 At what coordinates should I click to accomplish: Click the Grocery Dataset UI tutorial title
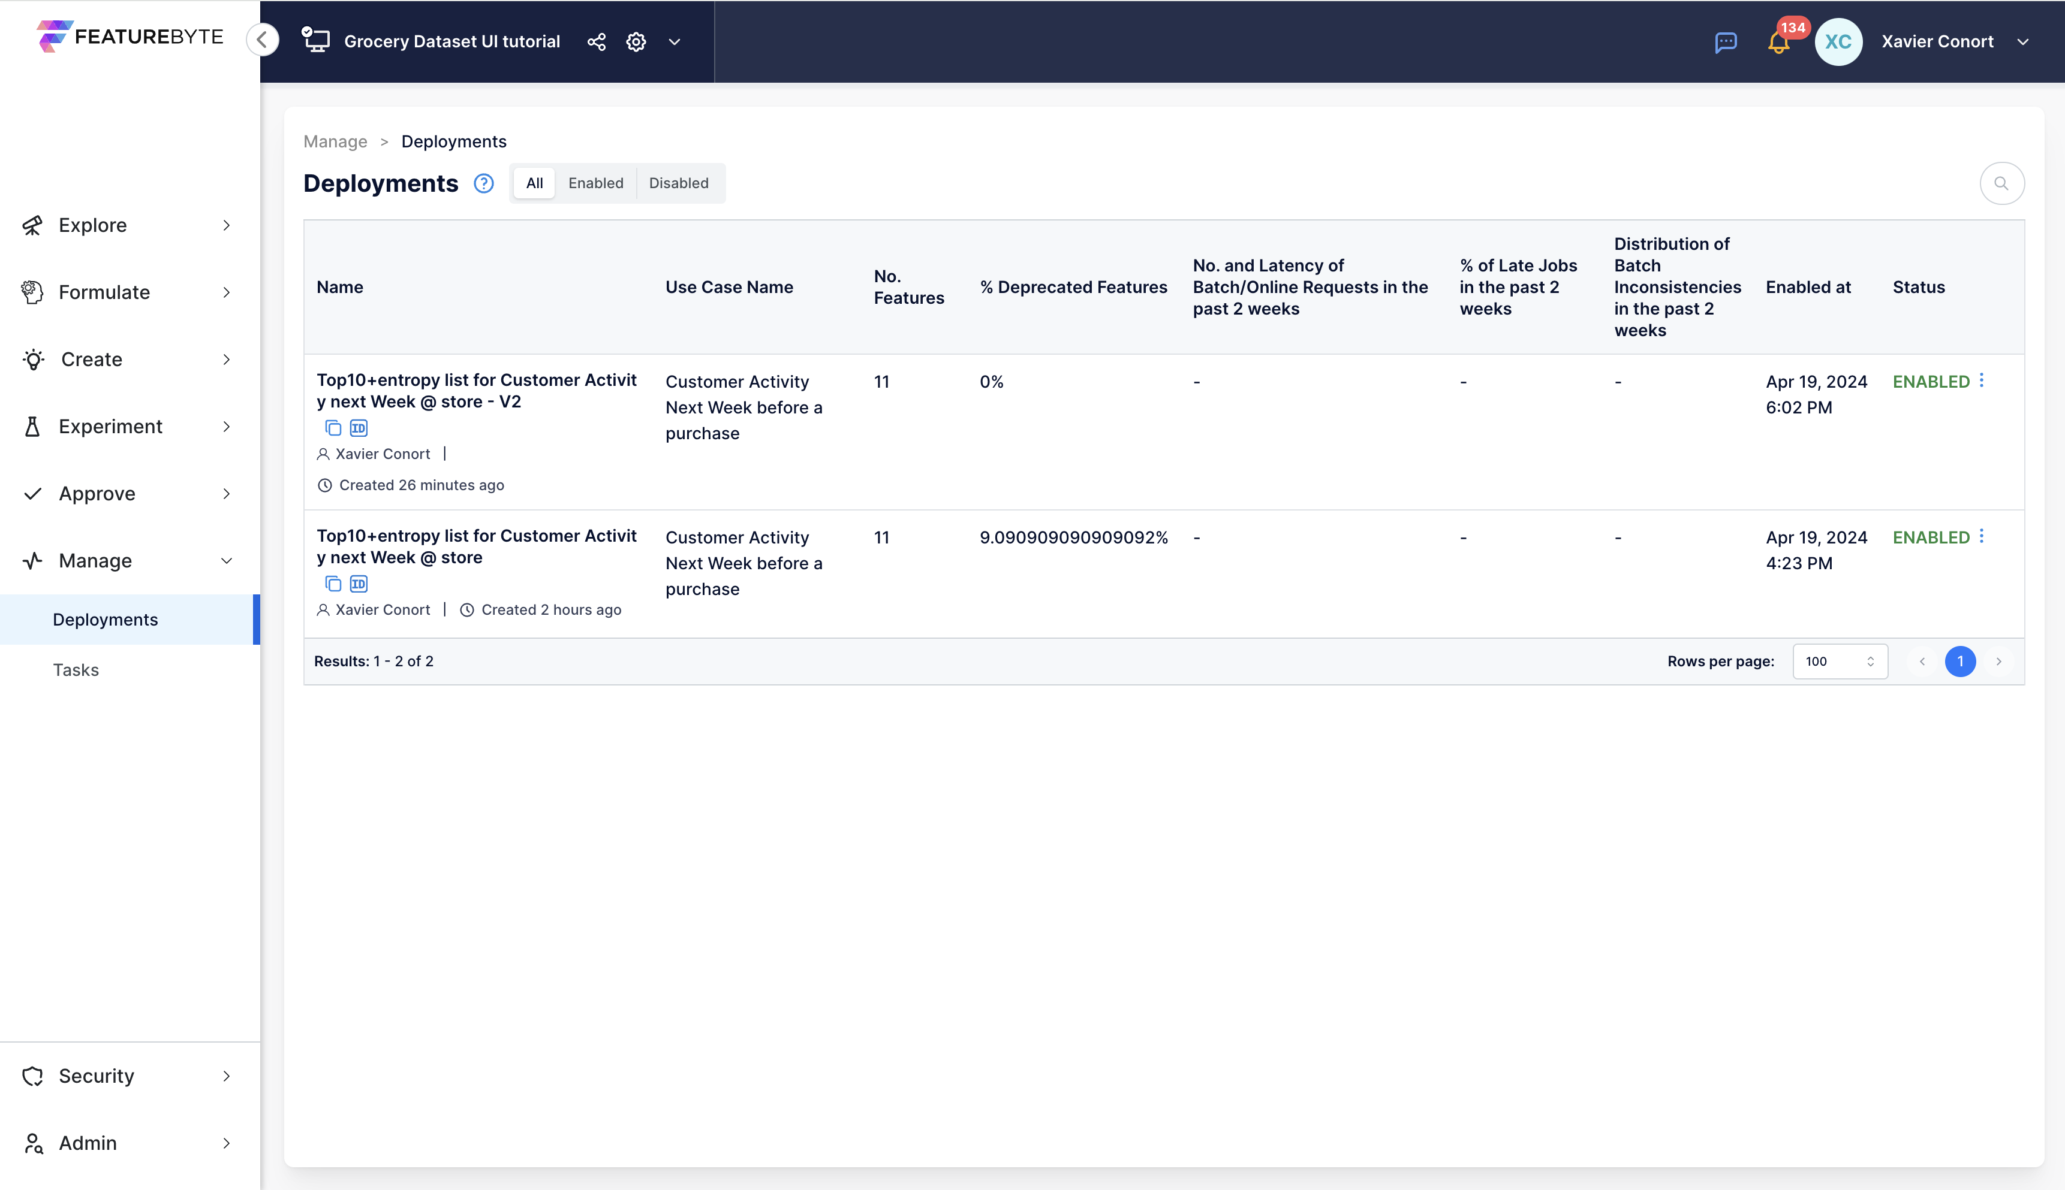pyautogui.click(x=451, y=42)
